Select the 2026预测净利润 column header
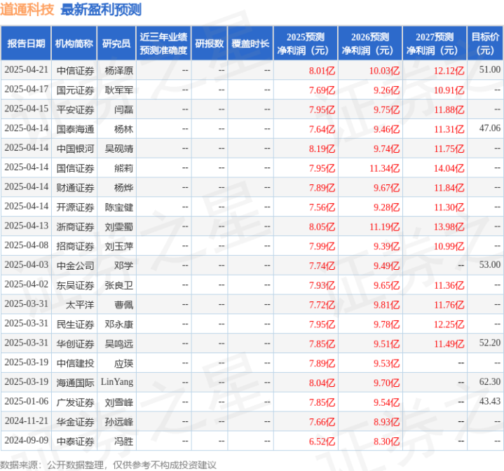The height and width of the screenshot is (471, 504). click(x=370, y=43)
